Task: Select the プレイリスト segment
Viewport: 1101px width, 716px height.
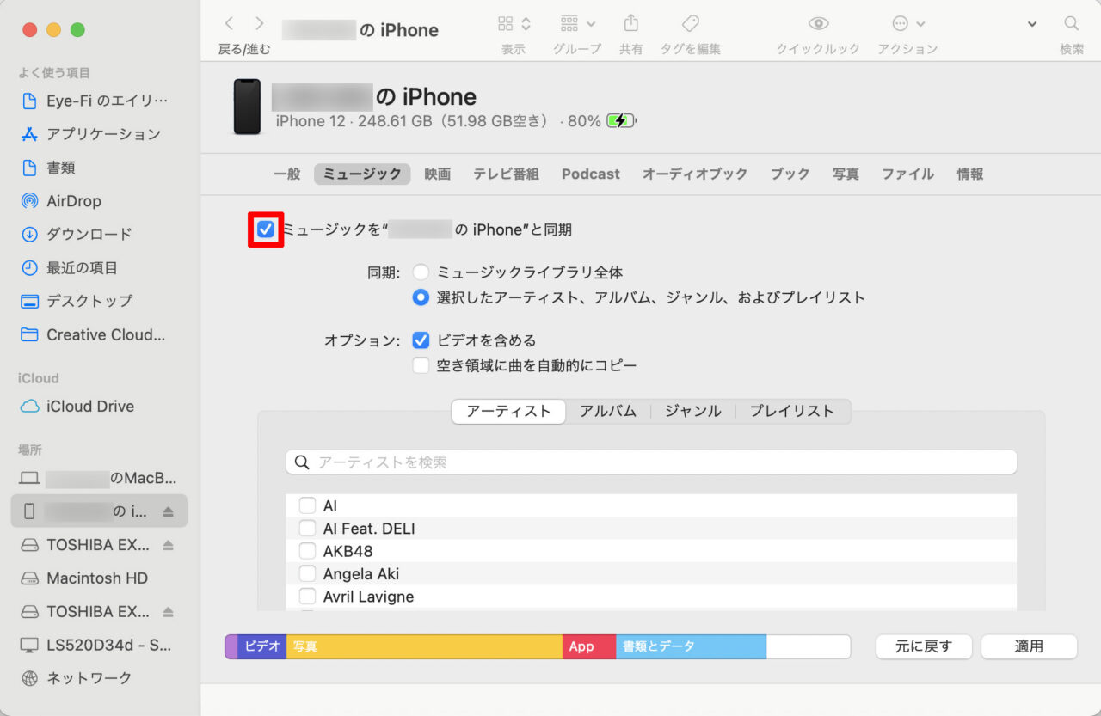Action: (x=792, y=411)
